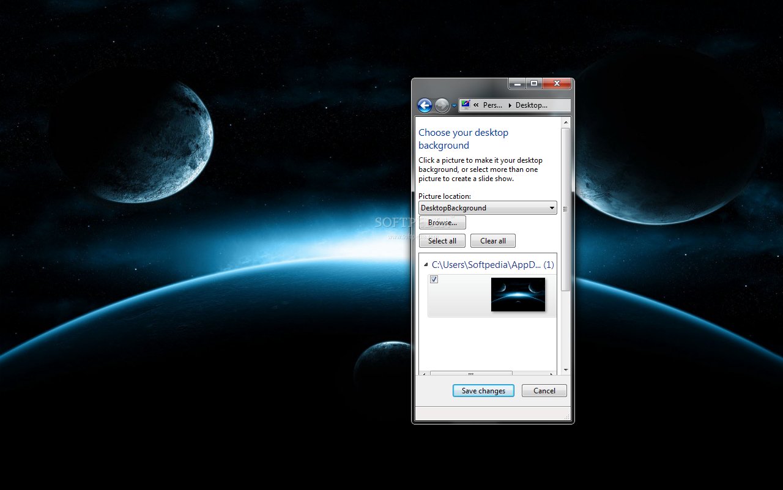Go back with the blue arrow
This screenshot has width=783, height=490.
pyautogui.click(x=425, y=105)
